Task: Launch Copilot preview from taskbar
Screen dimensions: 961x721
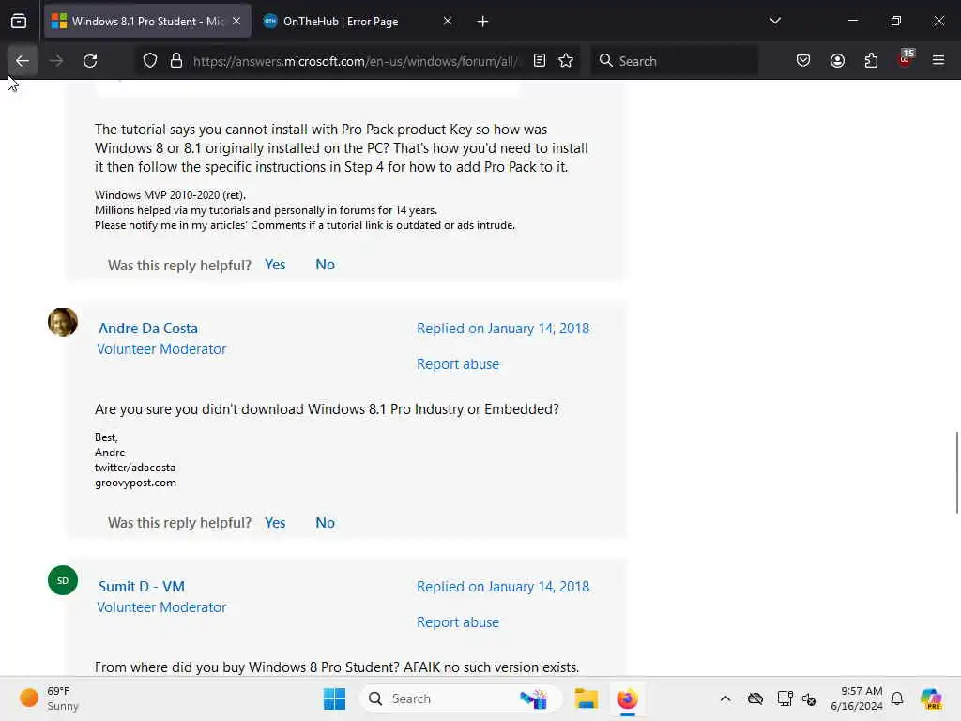Action: 931,698
